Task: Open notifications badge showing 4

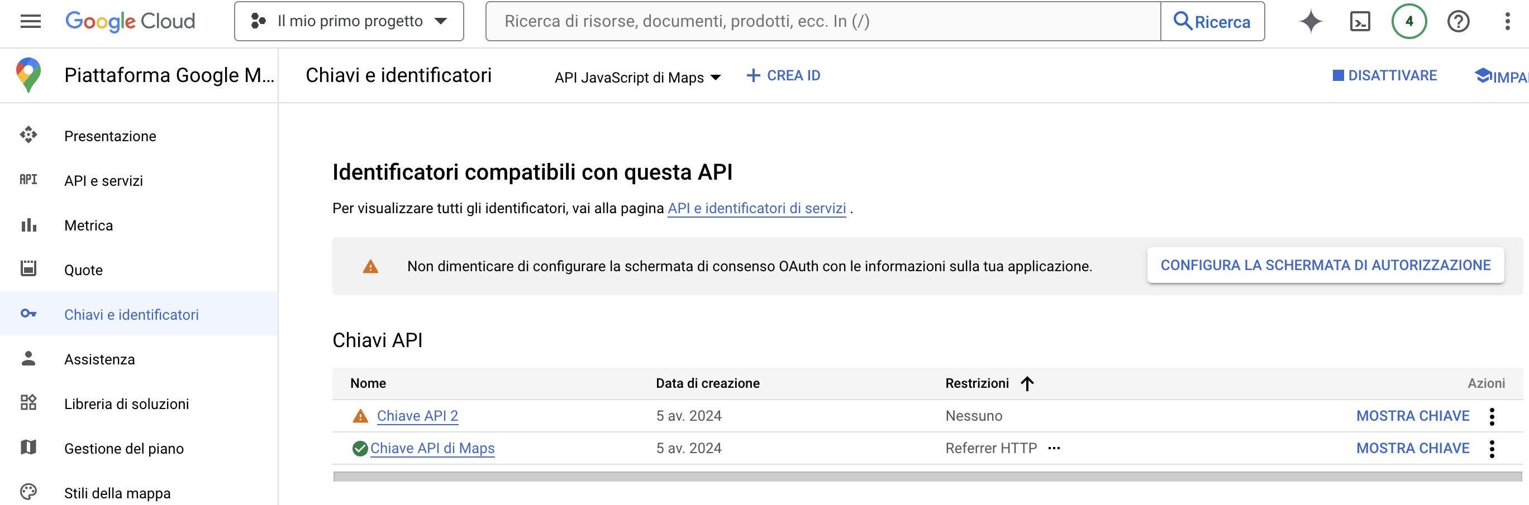Action: pyautogui.click(x=1408, y=21)
